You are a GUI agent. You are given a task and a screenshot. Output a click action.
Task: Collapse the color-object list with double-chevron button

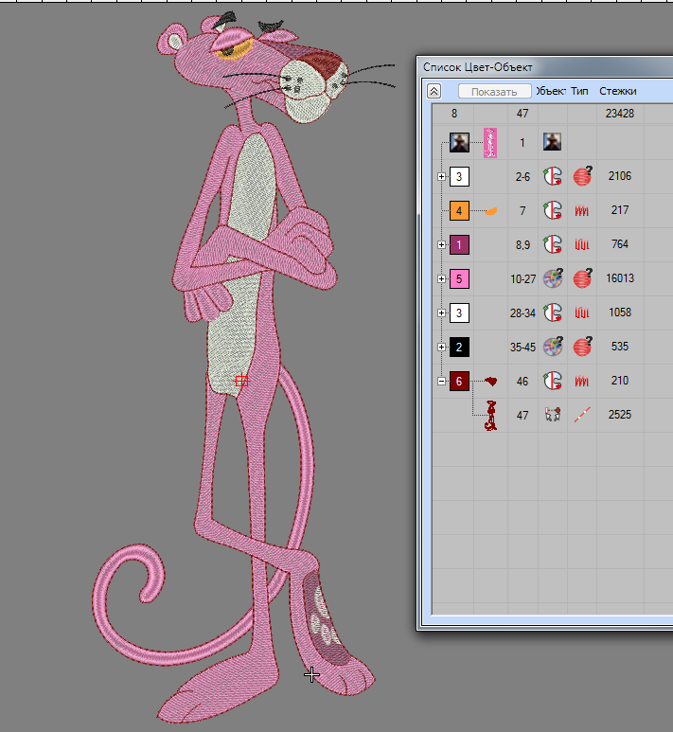pos(434,91)
